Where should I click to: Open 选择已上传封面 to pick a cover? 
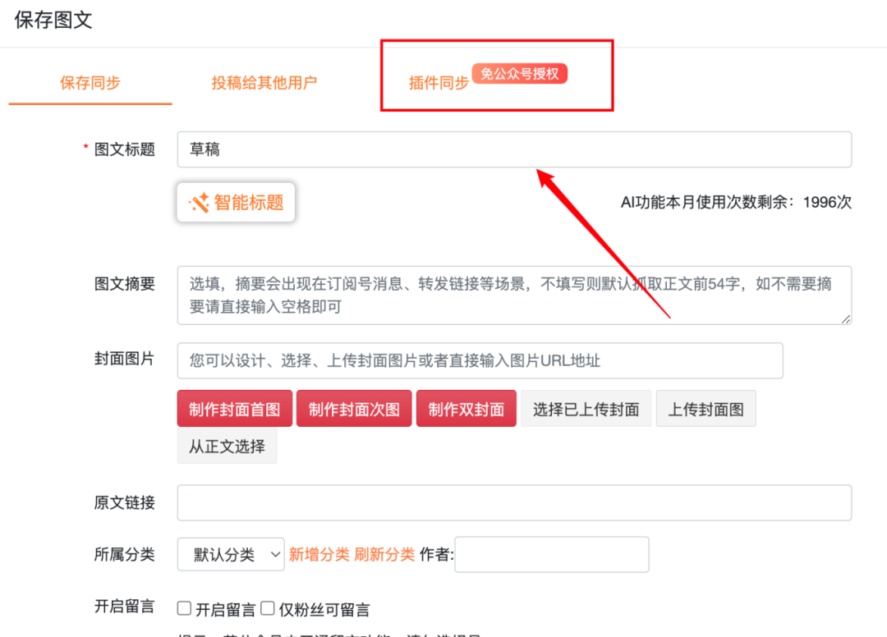[x=586, y=409]
